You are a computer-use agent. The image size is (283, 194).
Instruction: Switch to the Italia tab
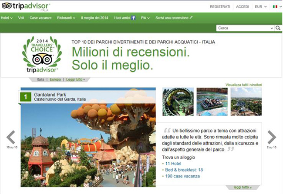click(40, 79)
